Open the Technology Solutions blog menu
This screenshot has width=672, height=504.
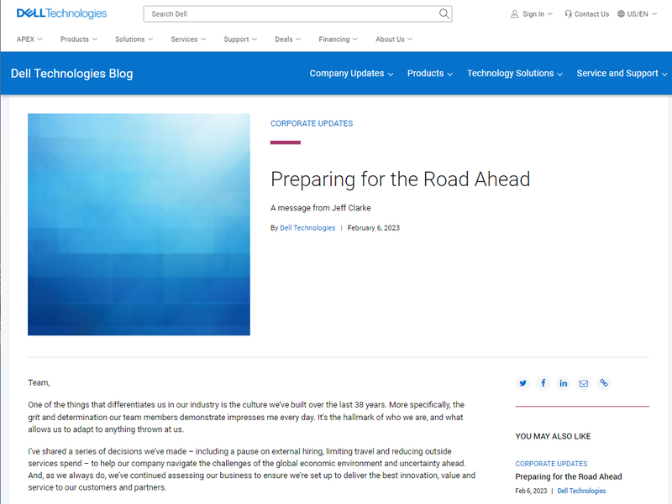click(x=515, y=74)
